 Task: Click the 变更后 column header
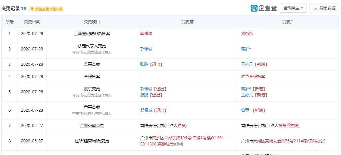click(x=288, y=22)
